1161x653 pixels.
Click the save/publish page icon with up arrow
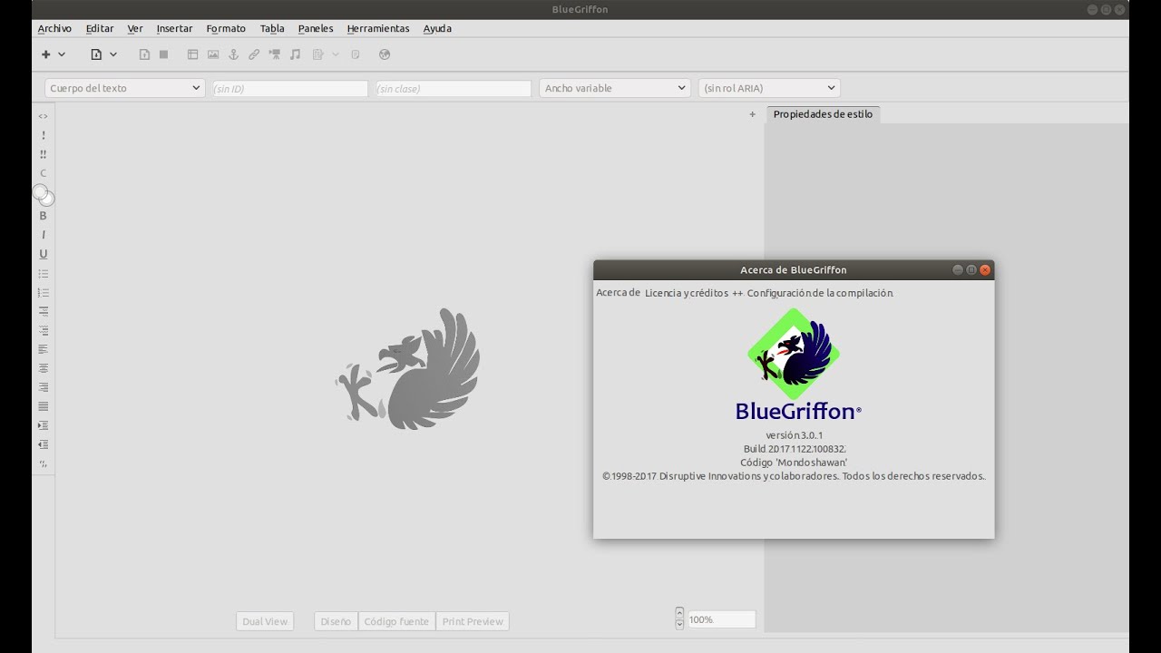coord(144,54)
